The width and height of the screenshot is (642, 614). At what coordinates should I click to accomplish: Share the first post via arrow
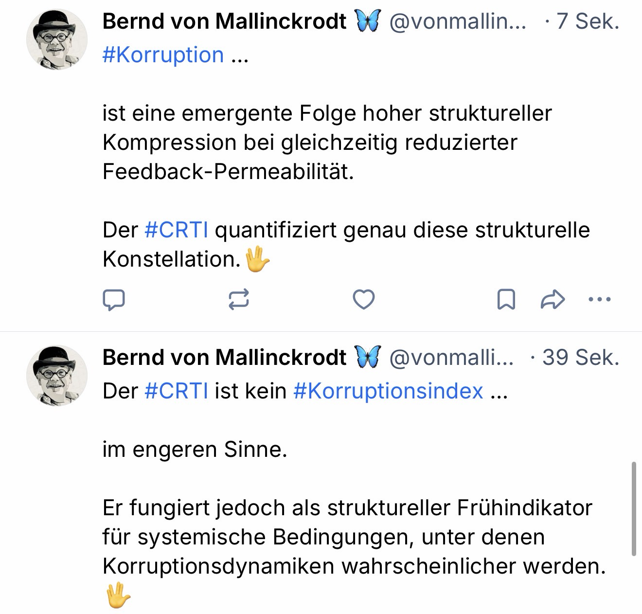[x=553, y=300]
